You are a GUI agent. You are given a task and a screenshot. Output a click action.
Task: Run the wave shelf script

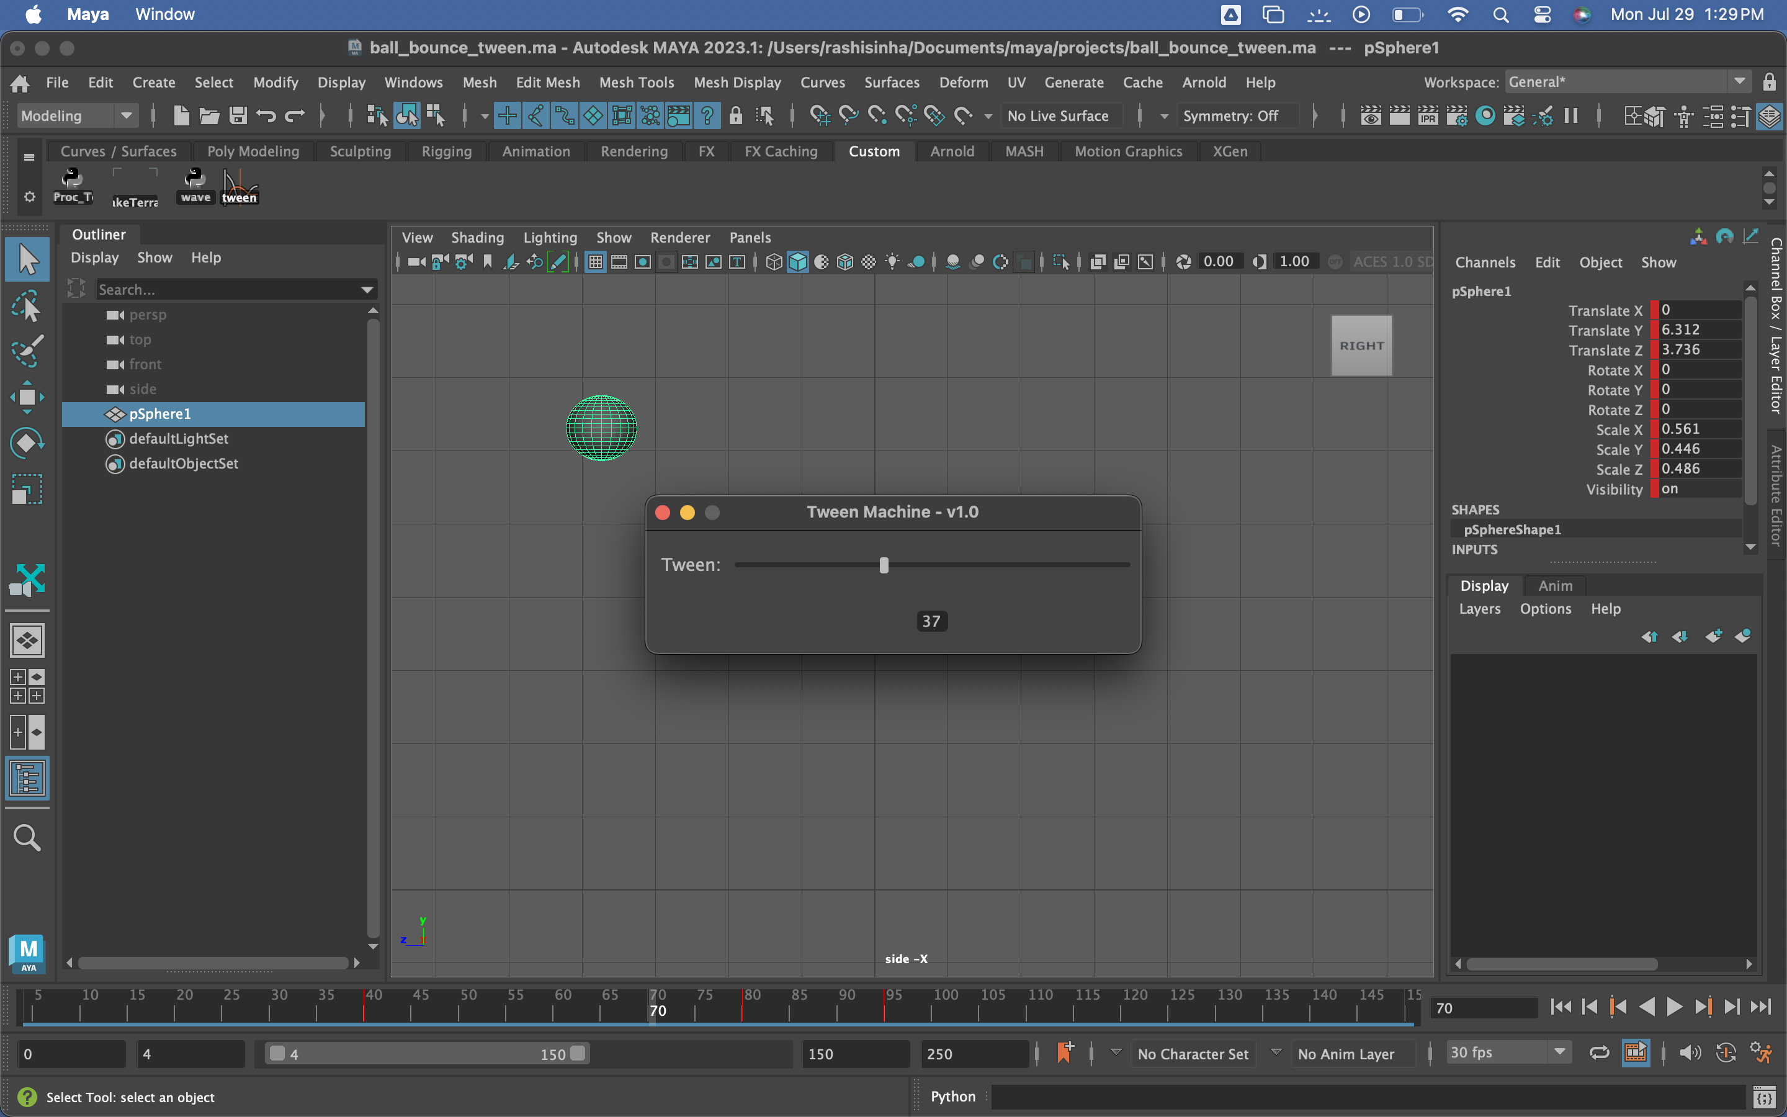[195, 186]
